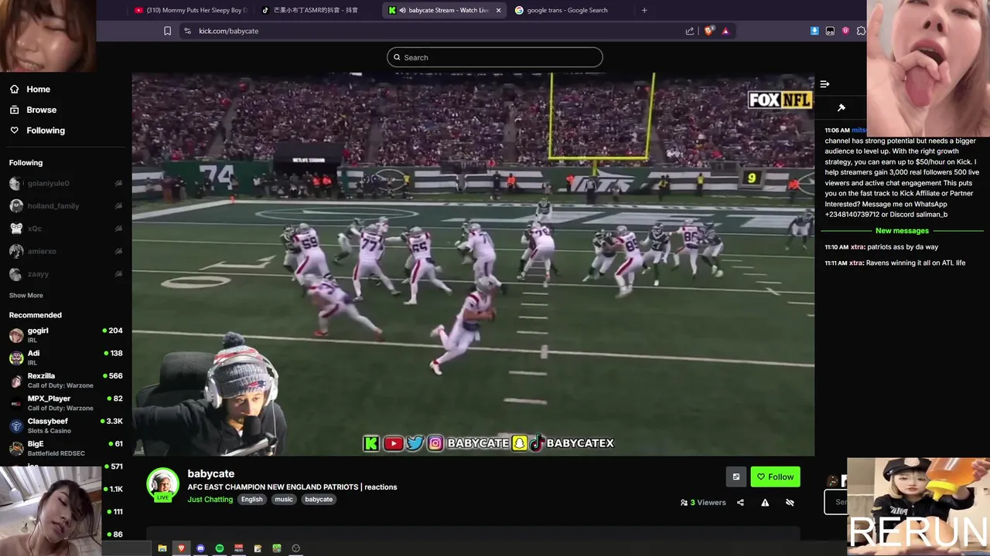
Task: Click the babycate tag
Action: pyautogui.click(x=318, y=500)
